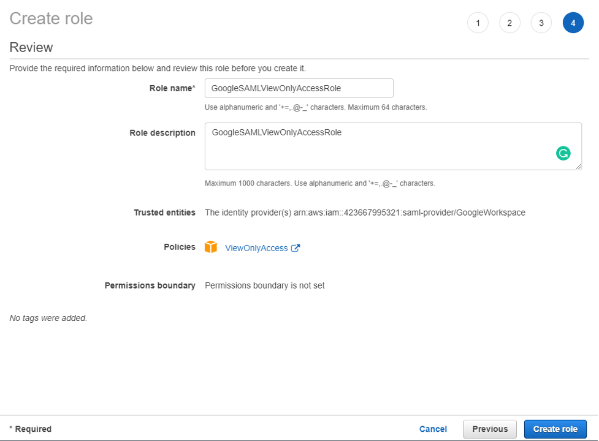Open ViewOnlyAccess via the external link icon
Image resolution: width=599 pixels, height=441 pixels.
click(x=296, y=247)
